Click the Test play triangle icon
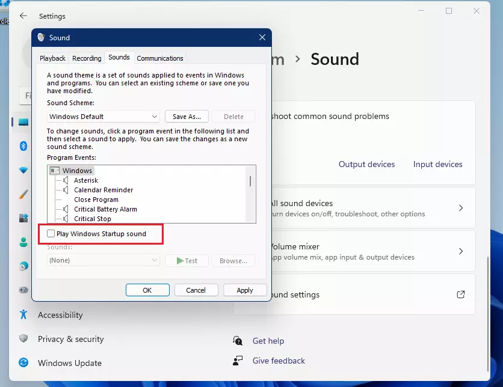 (180, 261)
